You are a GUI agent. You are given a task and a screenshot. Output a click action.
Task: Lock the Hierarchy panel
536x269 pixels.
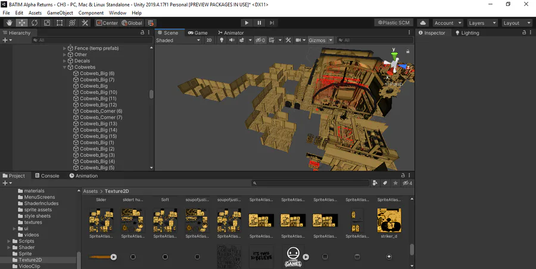pos(142,33)
